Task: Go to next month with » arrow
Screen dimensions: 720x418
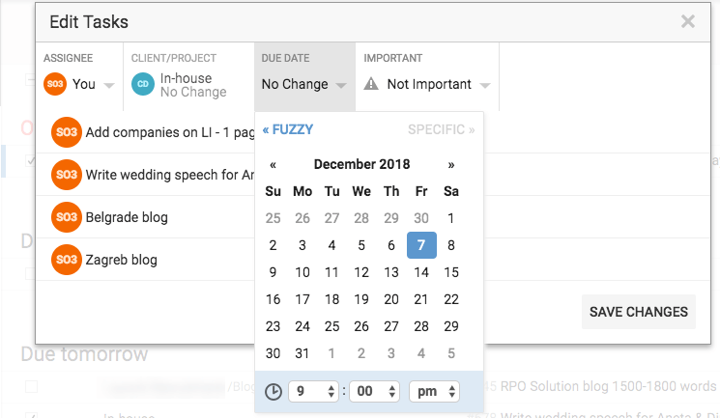Action: (x=451, y=165)
